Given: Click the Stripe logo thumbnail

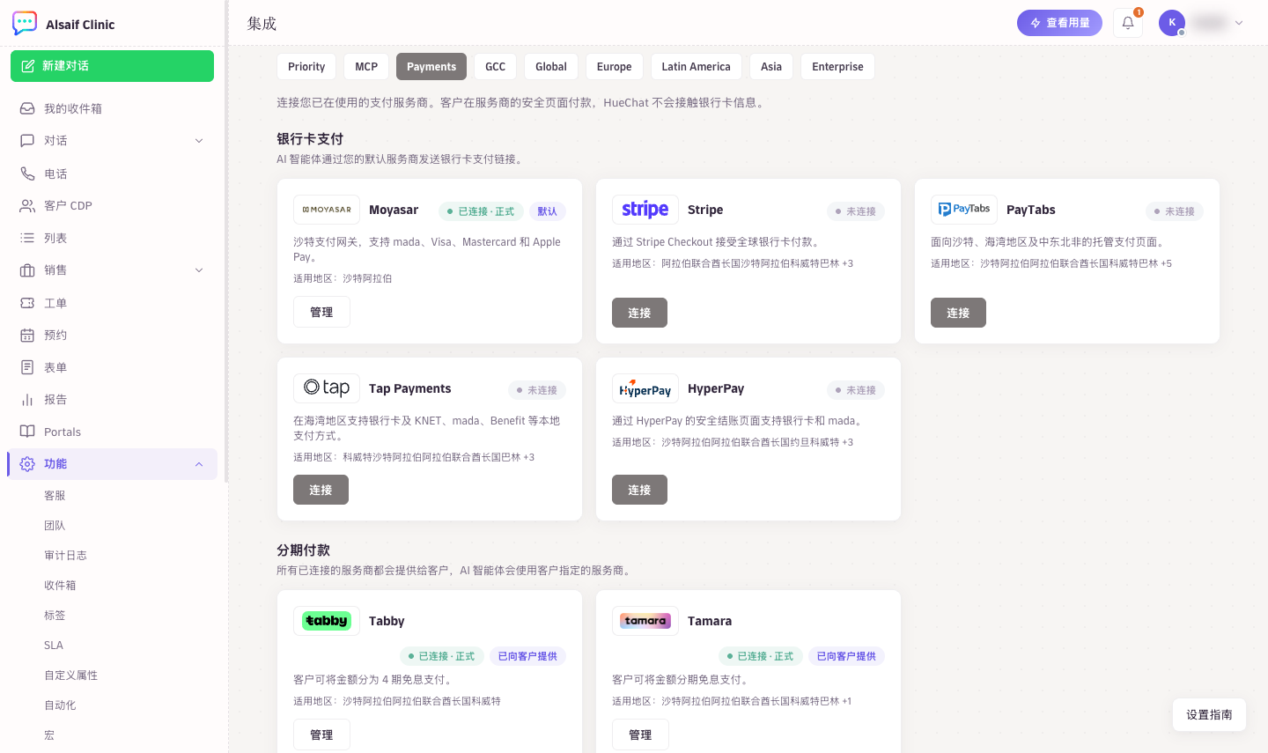Looking at the screenshot, I should coord(645,210).
